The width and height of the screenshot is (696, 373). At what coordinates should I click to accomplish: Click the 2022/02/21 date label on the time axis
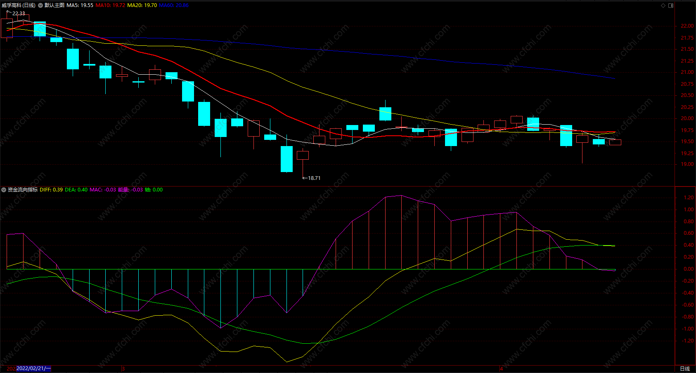coord(34,368)
